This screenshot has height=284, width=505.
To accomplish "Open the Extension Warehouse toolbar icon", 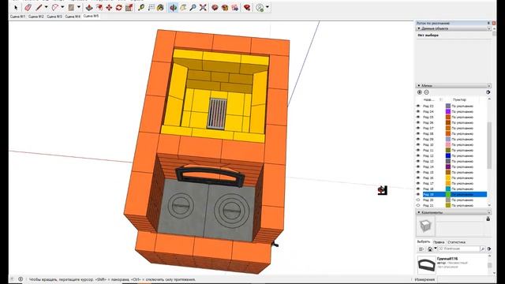I will (x=225, y=7).
